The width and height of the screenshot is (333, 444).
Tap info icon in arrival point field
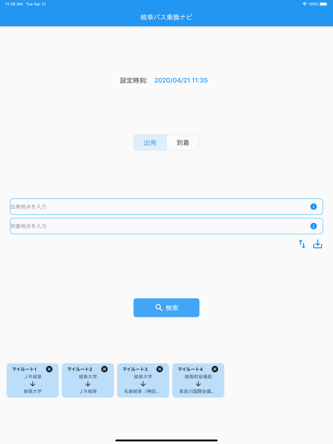313,226
